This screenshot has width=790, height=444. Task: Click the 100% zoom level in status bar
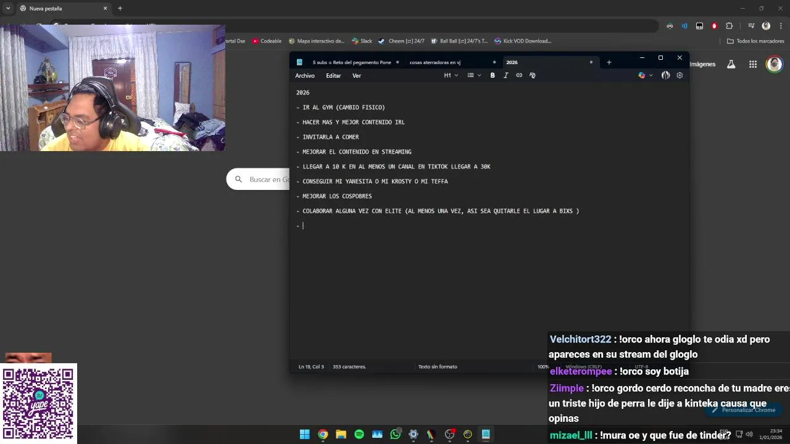click(x=543, y=367)
